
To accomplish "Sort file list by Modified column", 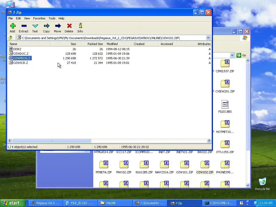I will click(118, 44).
